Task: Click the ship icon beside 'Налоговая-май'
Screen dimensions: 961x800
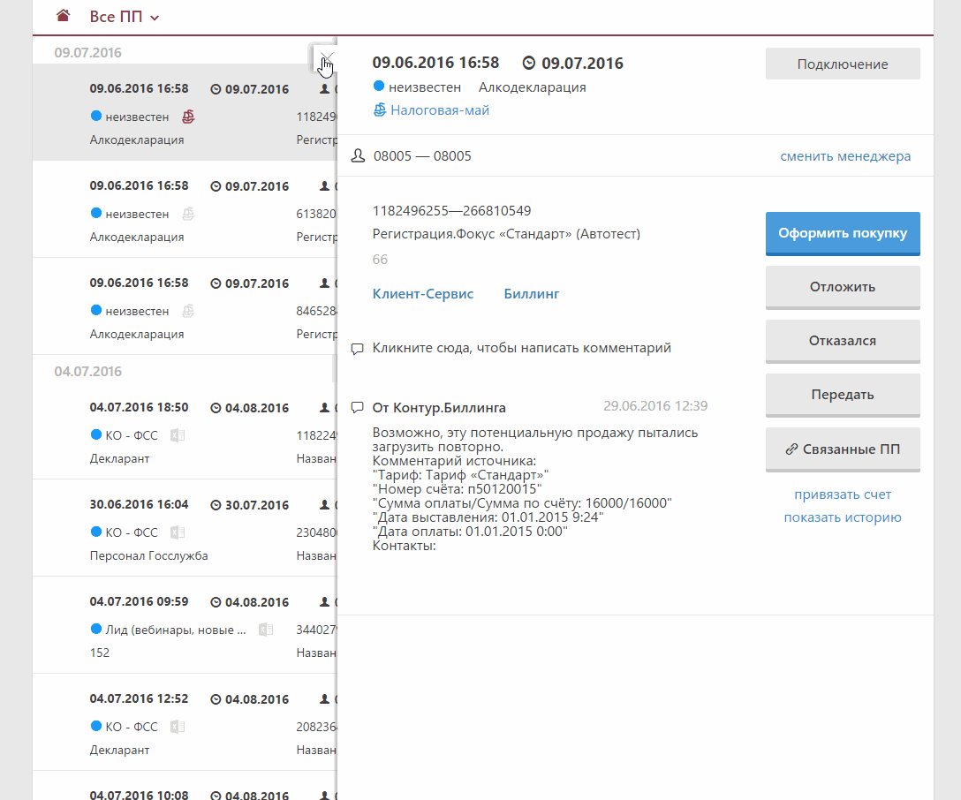Action: click(380, 109)
